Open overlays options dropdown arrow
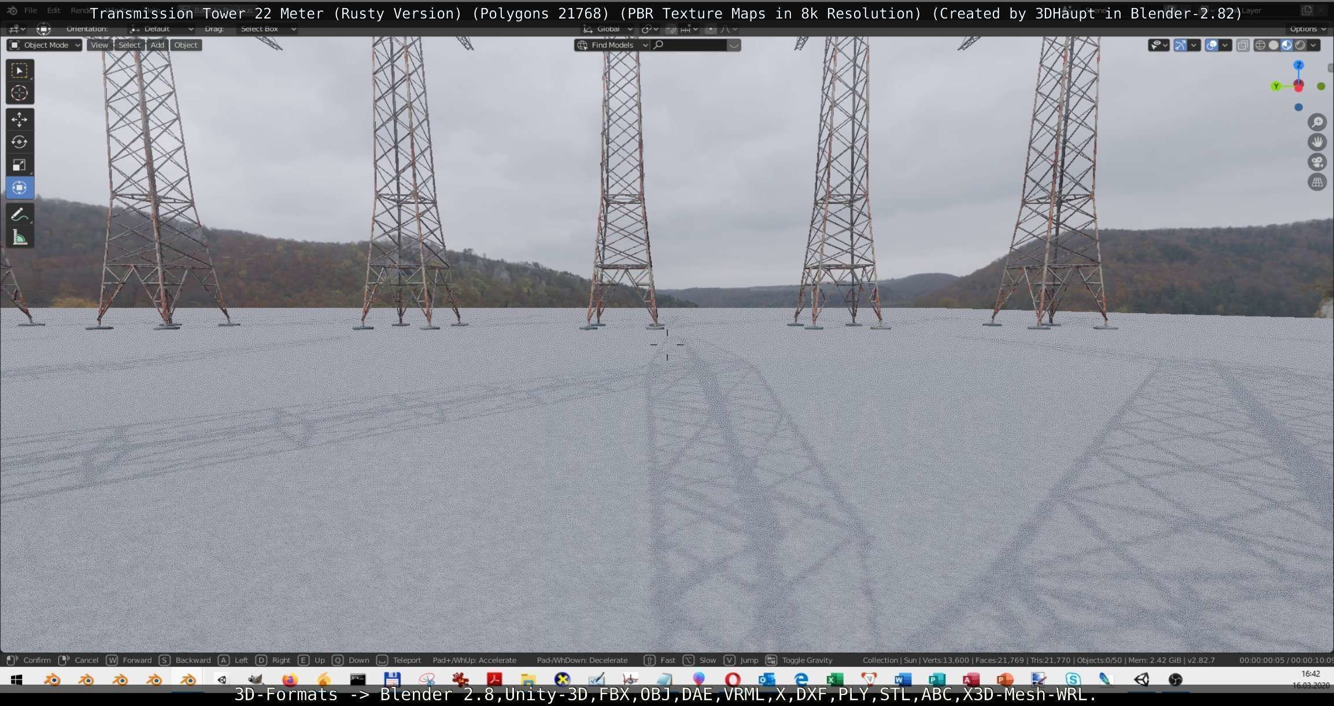Viewport: 1334px width, 706px height. point(1225,45)
